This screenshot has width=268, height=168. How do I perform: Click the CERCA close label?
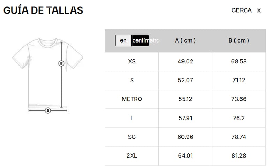pyautogui.click(x=241, y=10)
